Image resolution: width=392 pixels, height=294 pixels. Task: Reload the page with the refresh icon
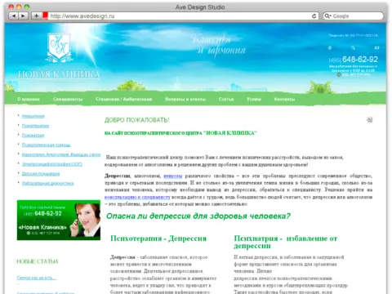[x=314, y=16]
